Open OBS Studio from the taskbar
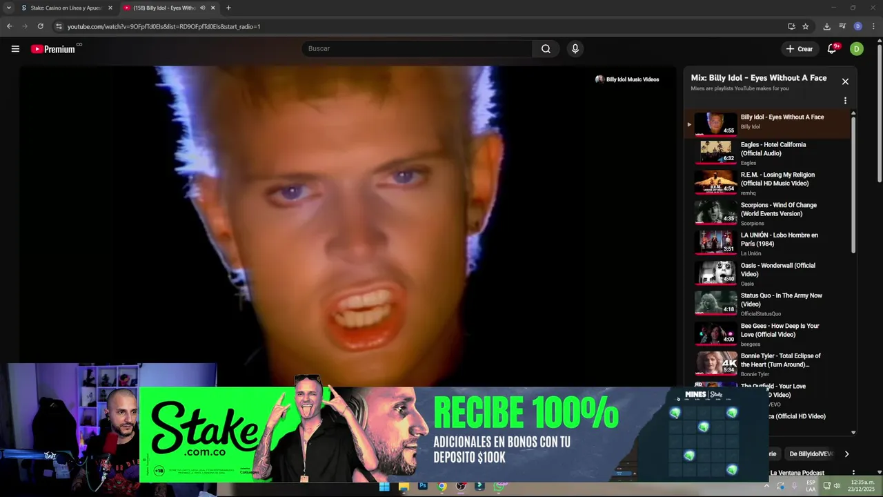Viewport: 883px width, 497px height. [461, 486]
